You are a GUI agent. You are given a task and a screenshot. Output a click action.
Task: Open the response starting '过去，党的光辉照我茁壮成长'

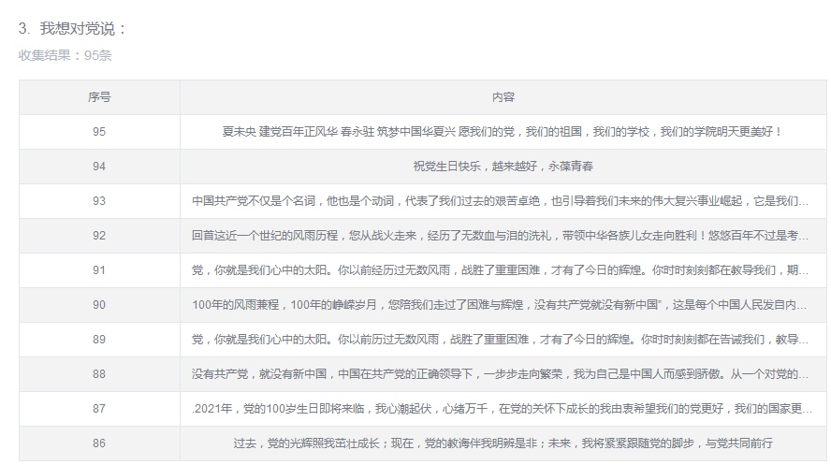click(x=503, y=443)
